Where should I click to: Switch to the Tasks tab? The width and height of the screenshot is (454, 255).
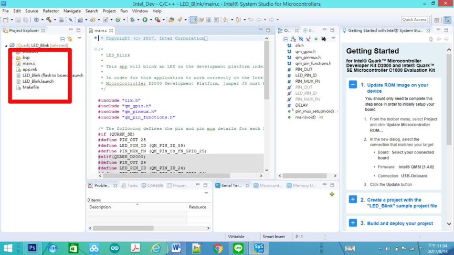[129, 185]
